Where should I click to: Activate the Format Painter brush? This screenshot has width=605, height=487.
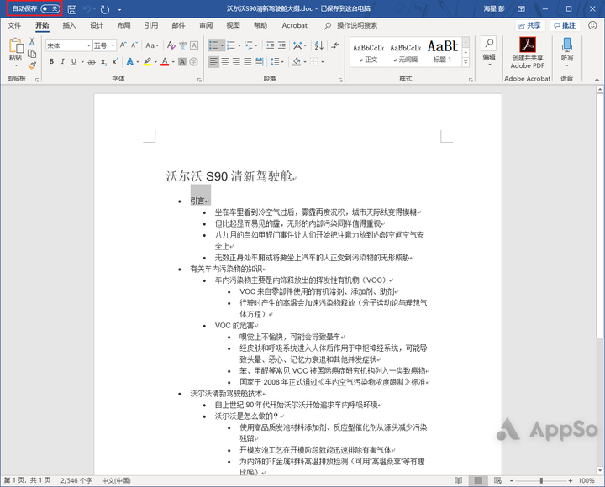pyautogui.click(x=32, y=65)
